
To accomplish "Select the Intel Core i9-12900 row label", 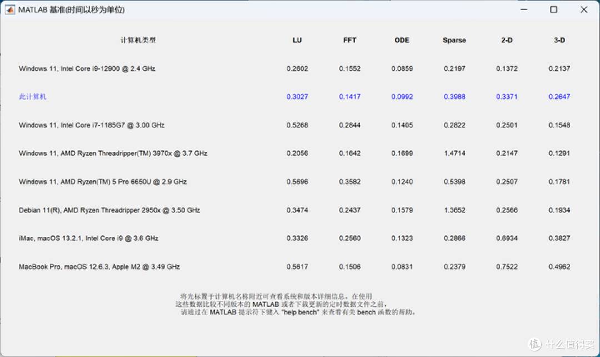I will click(87, 68).
